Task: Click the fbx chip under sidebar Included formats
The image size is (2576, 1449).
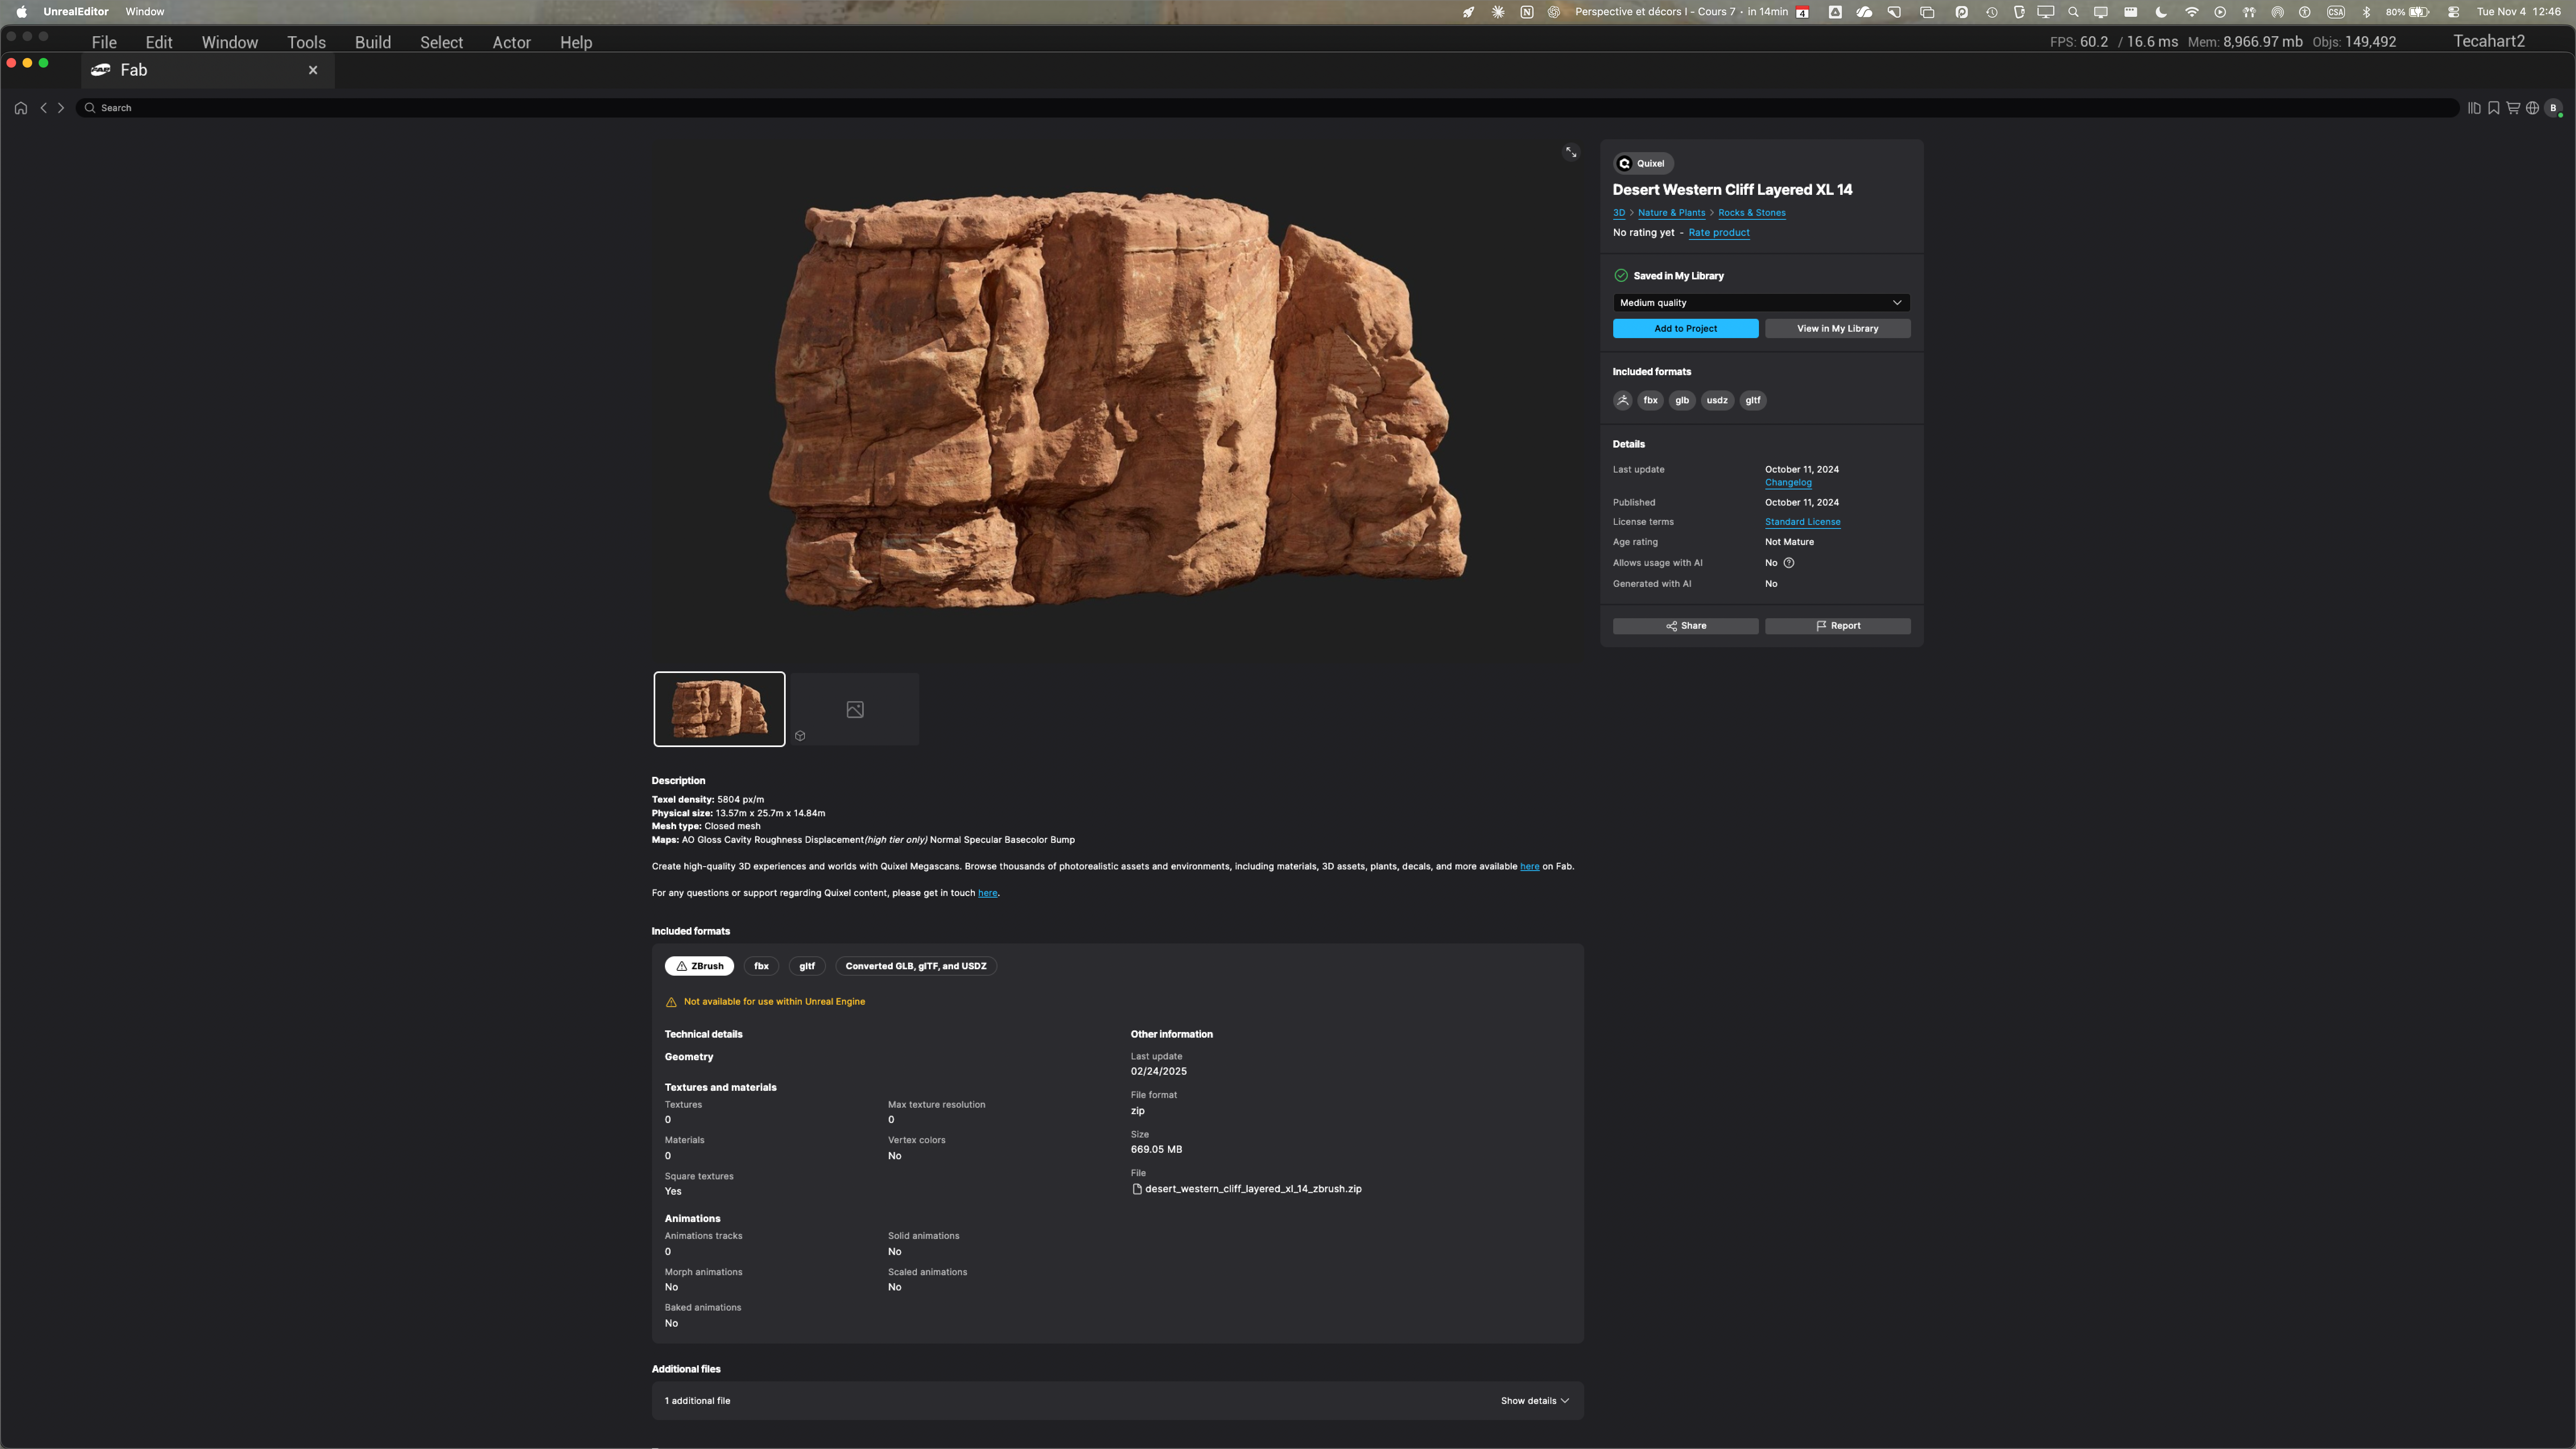Action: pos(1650,400)
